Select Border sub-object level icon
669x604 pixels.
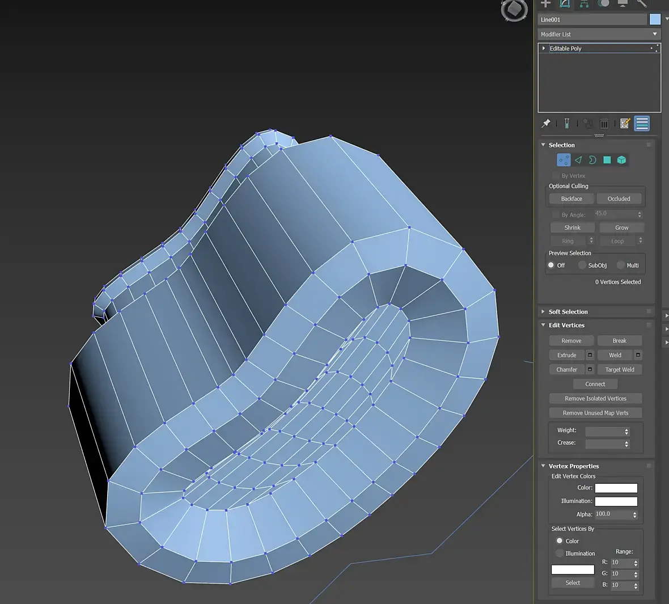tap(592, 160)
